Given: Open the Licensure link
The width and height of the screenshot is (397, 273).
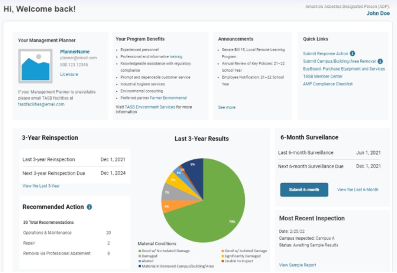Looking at the screenshot, I should tap(69, 74).
